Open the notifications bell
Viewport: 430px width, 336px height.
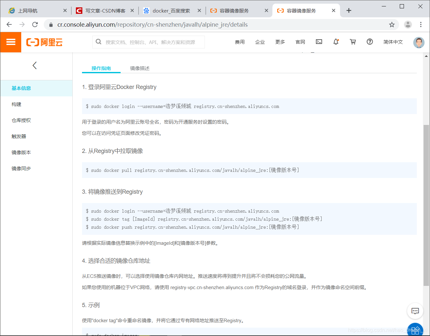(x=336, y=42)
